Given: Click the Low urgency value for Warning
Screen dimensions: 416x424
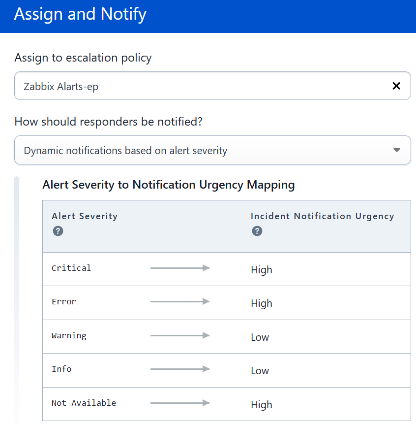Looking at the screenshot, I should point(260,337).
